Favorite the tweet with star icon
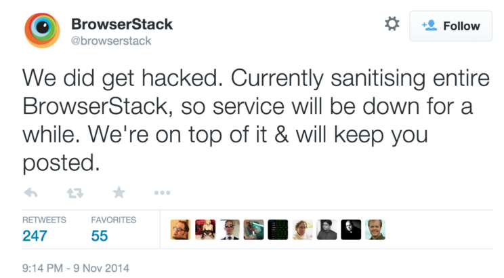 coord(119,193)
